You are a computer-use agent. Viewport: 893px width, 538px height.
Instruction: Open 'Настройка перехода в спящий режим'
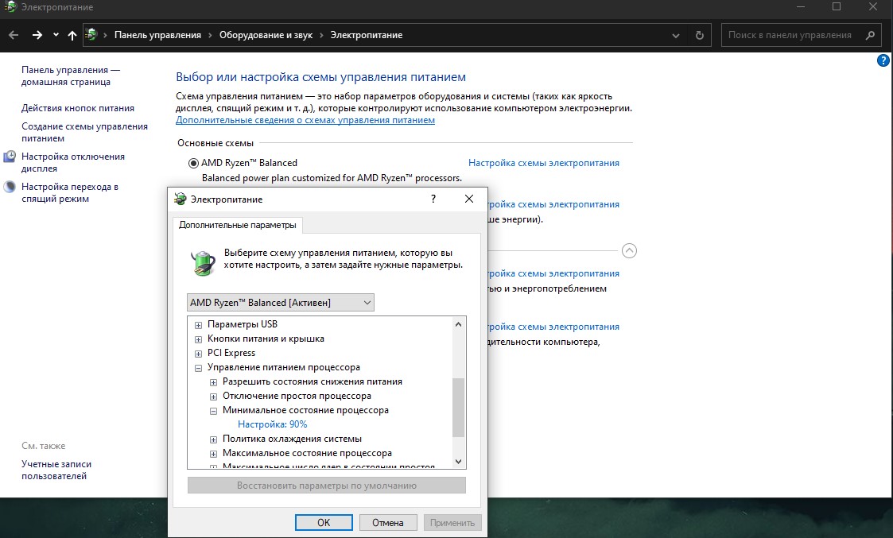click(69, 192)
